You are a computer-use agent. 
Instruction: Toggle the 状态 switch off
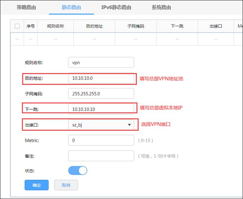pos(78,170)
